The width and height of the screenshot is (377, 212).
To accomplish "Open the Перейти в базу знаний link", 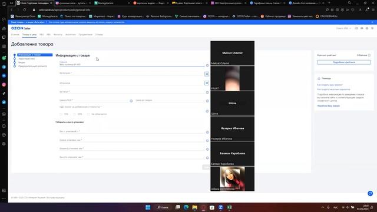I will pos(329,106).
